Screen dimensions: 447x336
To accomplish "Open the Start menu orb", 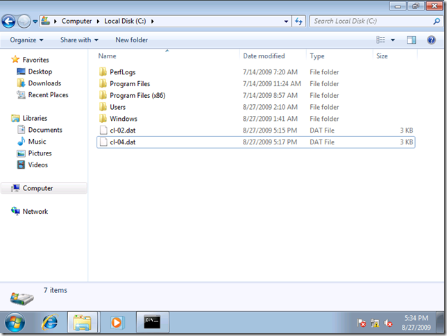I will pyautogui.click(x=15, y=322).
